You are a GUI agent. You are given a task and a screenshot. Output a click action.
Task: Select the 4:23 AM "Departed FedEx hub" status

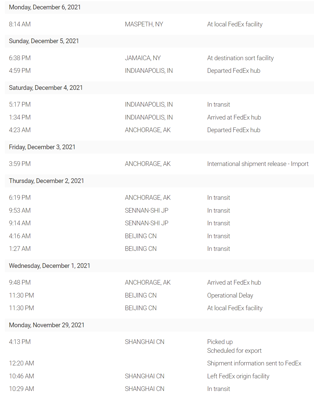click(234, 130)
